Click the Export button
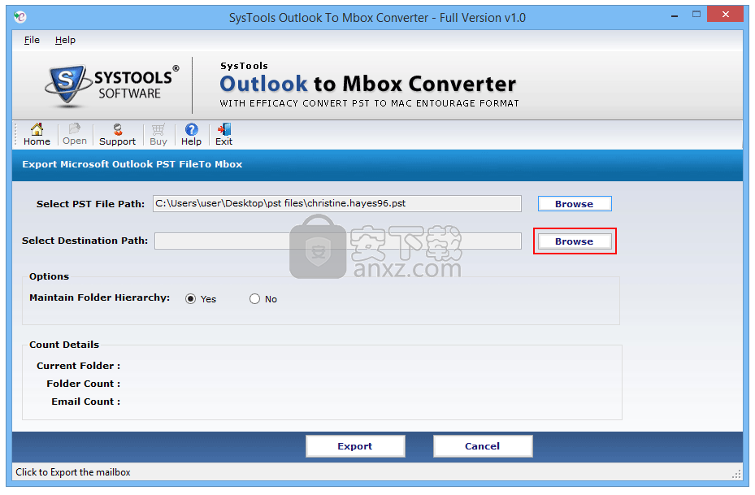Image resolution: width=755 pixels, height=495 pixels. coord(355,446)
